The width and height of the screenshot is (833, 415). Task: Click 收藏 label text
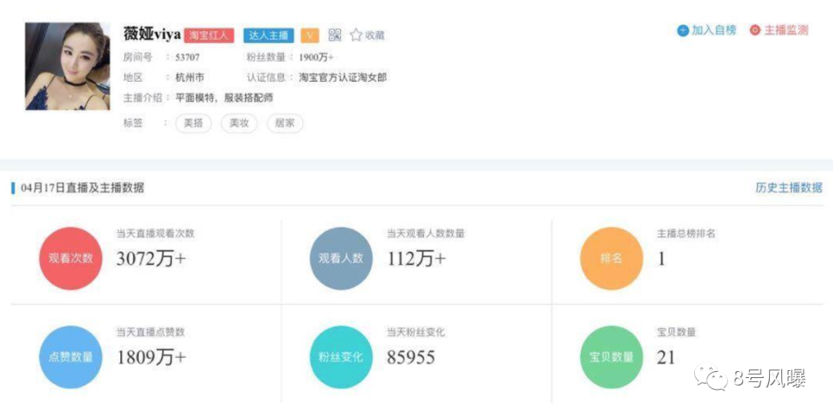(375, 35)
